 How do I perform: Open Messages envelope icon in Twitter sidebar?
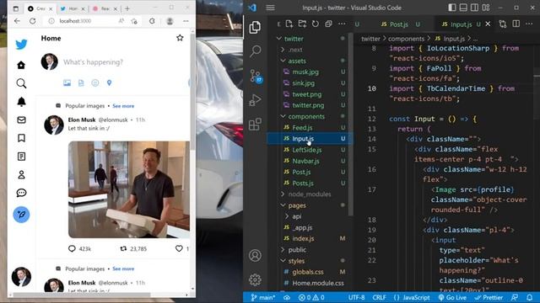pyautogui.click(x=21, y=120)
